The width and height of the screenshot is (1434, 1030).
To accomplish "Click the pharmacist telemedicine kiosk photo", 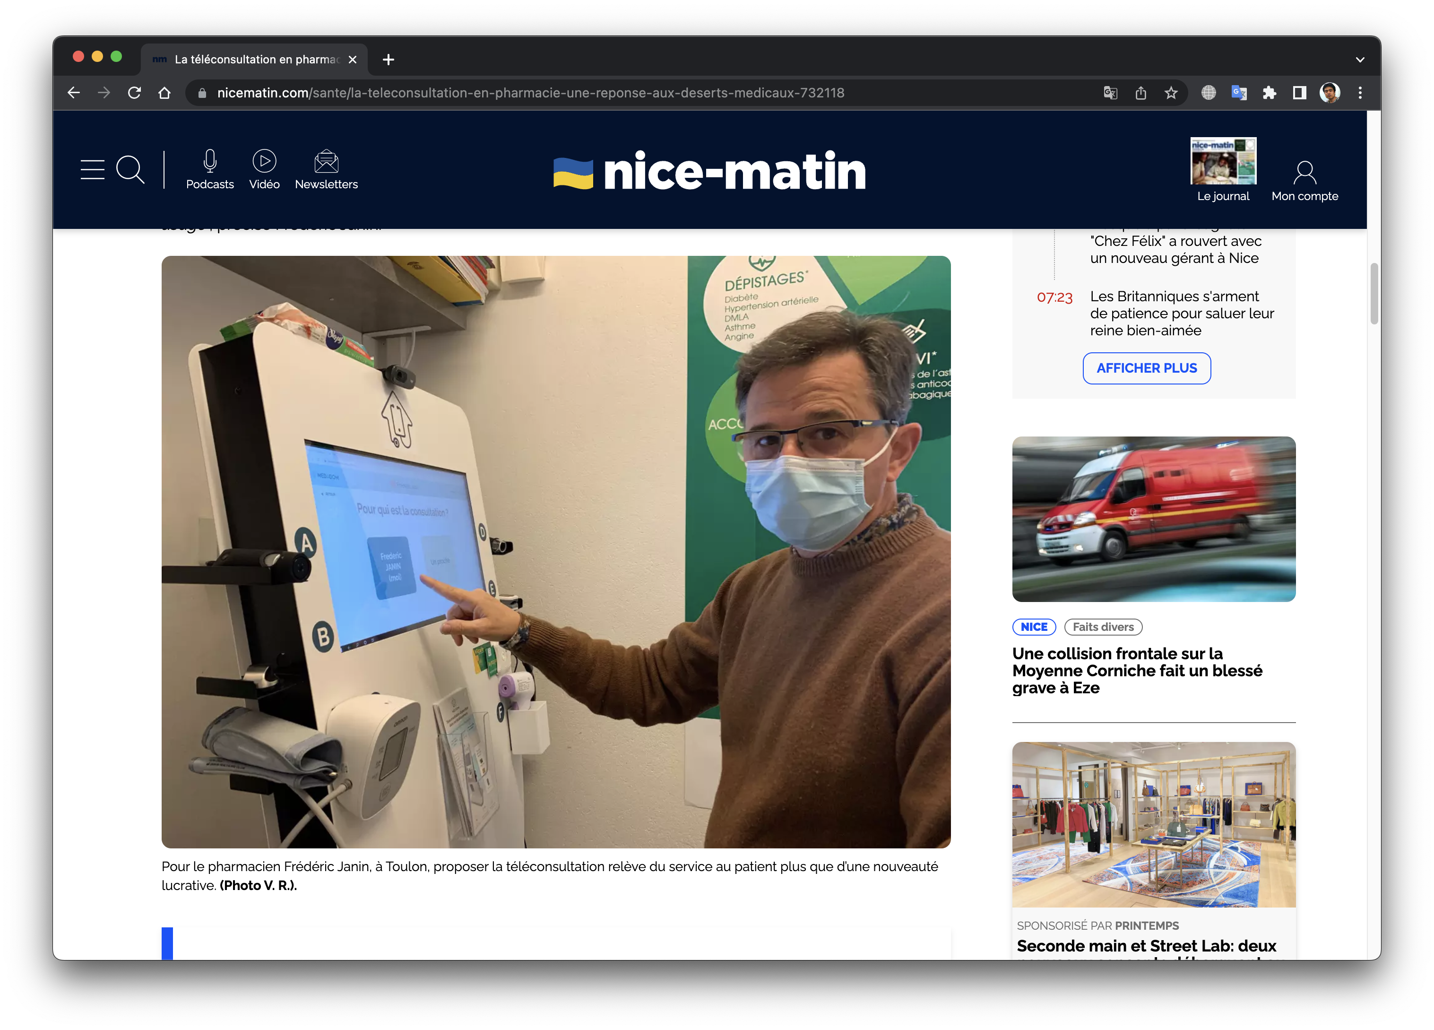I will click(556, 552).
